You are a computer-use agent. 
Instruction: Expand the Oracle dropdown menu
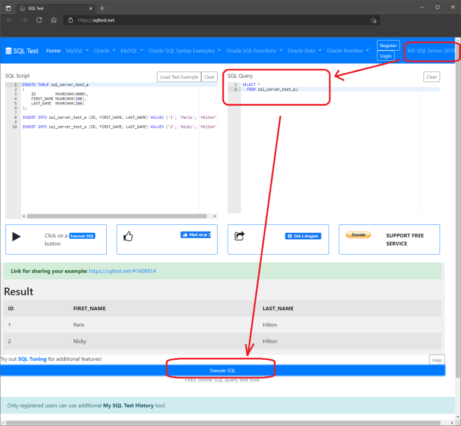click(105, 51)
